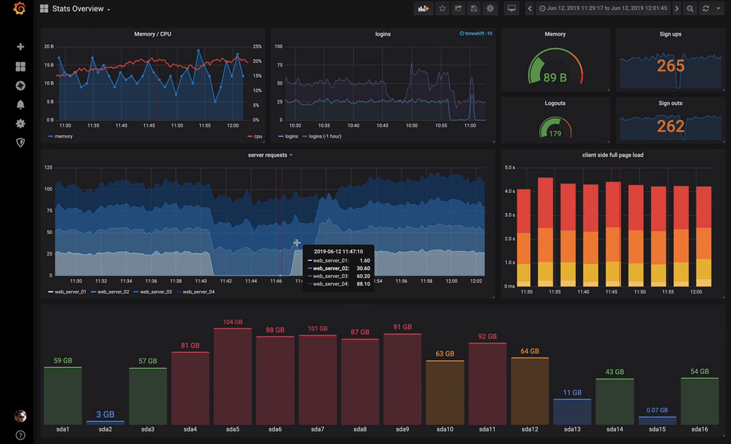
Task: Enable TV cycle view mode icon
Action: click(x=512, y=9)
